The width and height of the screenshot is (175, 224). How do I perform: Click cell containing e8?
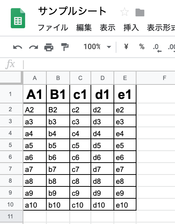tap(125, 180)
